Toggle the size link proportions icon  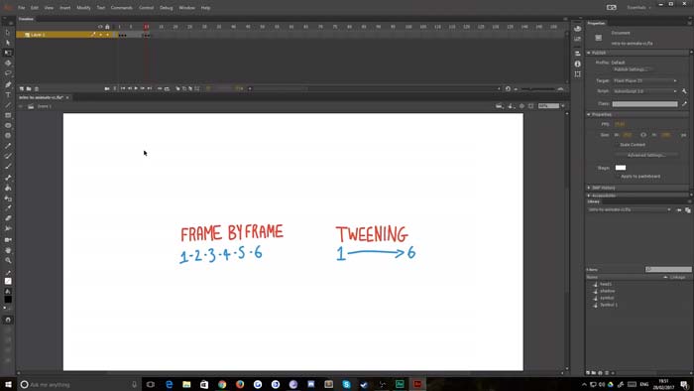643,135
